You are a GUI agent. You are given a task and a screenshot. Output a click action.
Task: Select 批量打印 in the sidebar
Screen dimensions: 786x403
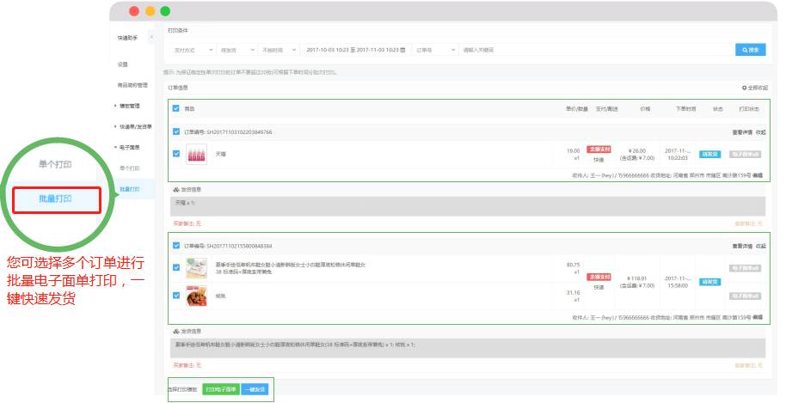130,188
